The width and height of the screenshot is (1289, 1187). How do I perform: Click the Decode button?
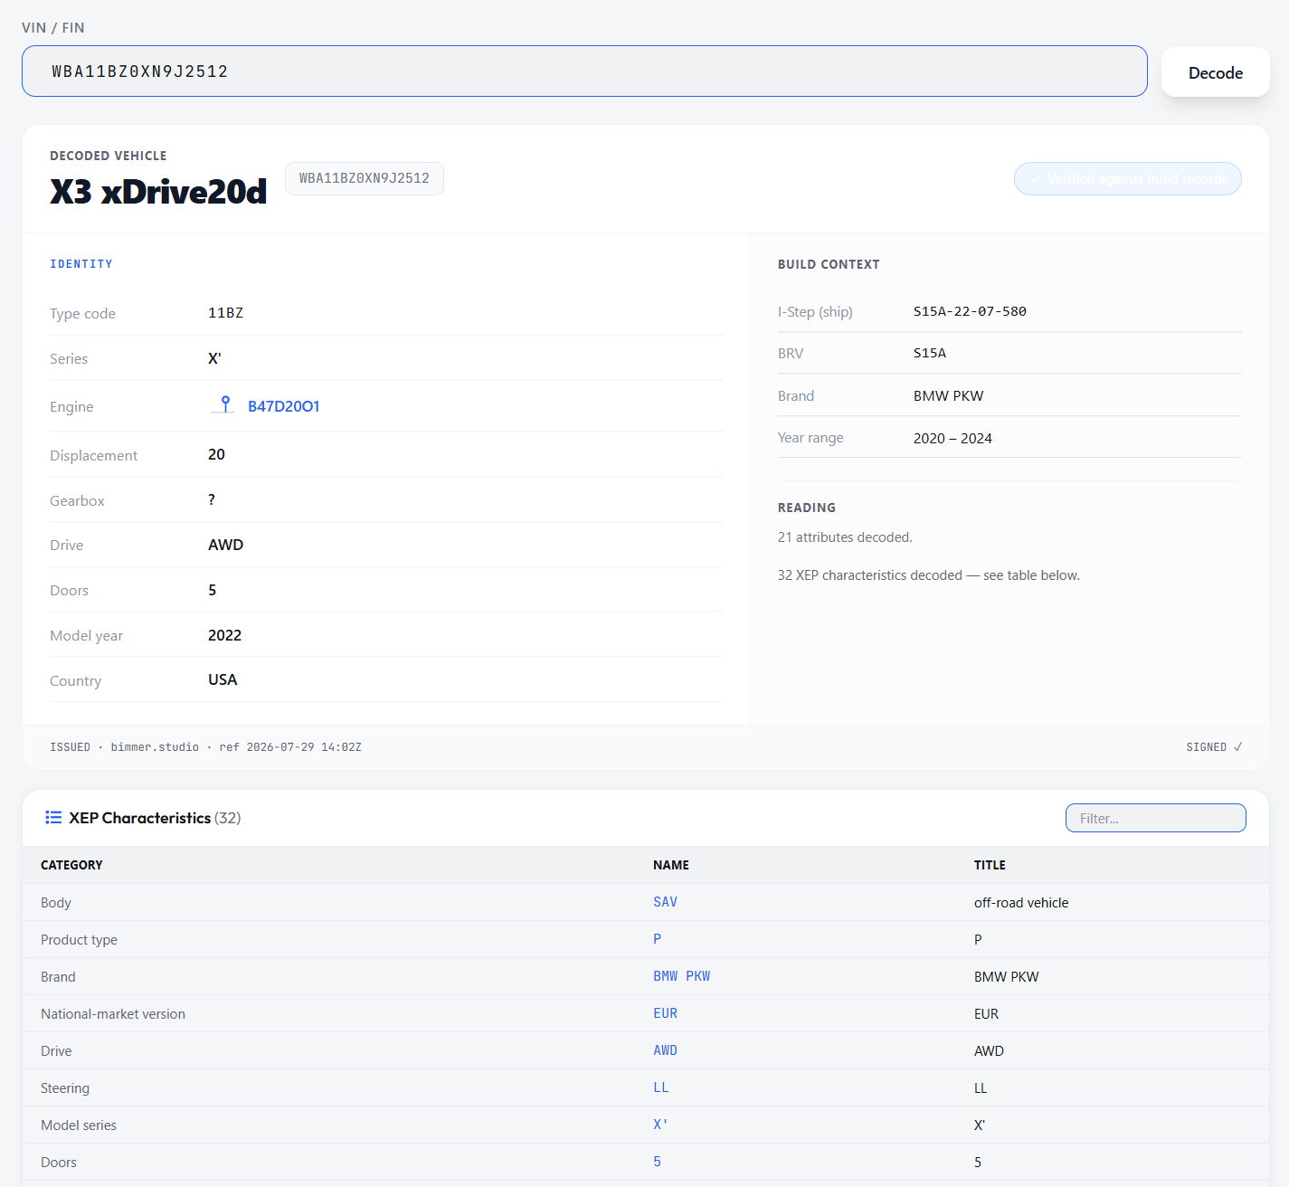(x=1216, y=72)
